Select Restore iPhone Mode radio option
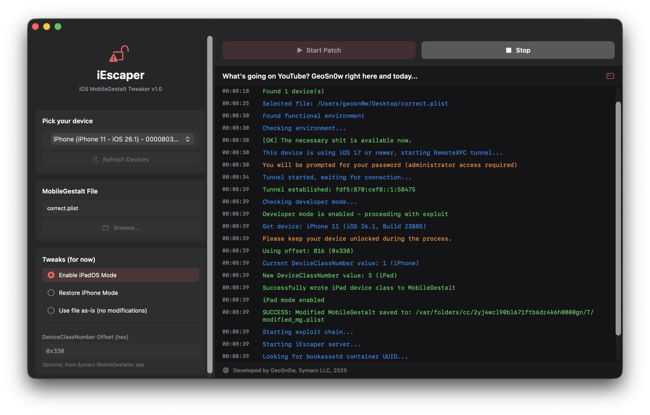650x415 pixels. 51,293
